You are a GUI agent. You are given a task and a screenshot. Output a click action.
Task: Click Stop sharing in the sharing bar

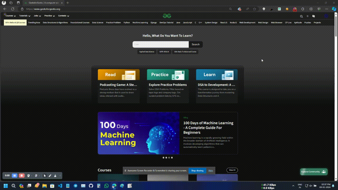[197, 171]
